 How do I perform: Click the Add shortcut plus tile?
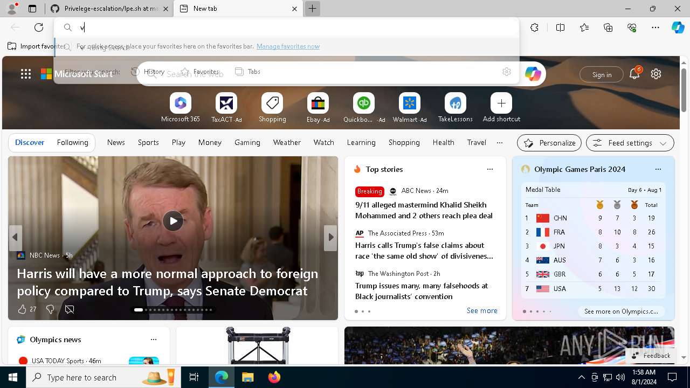pyautogui.click(x=501, y=103)
